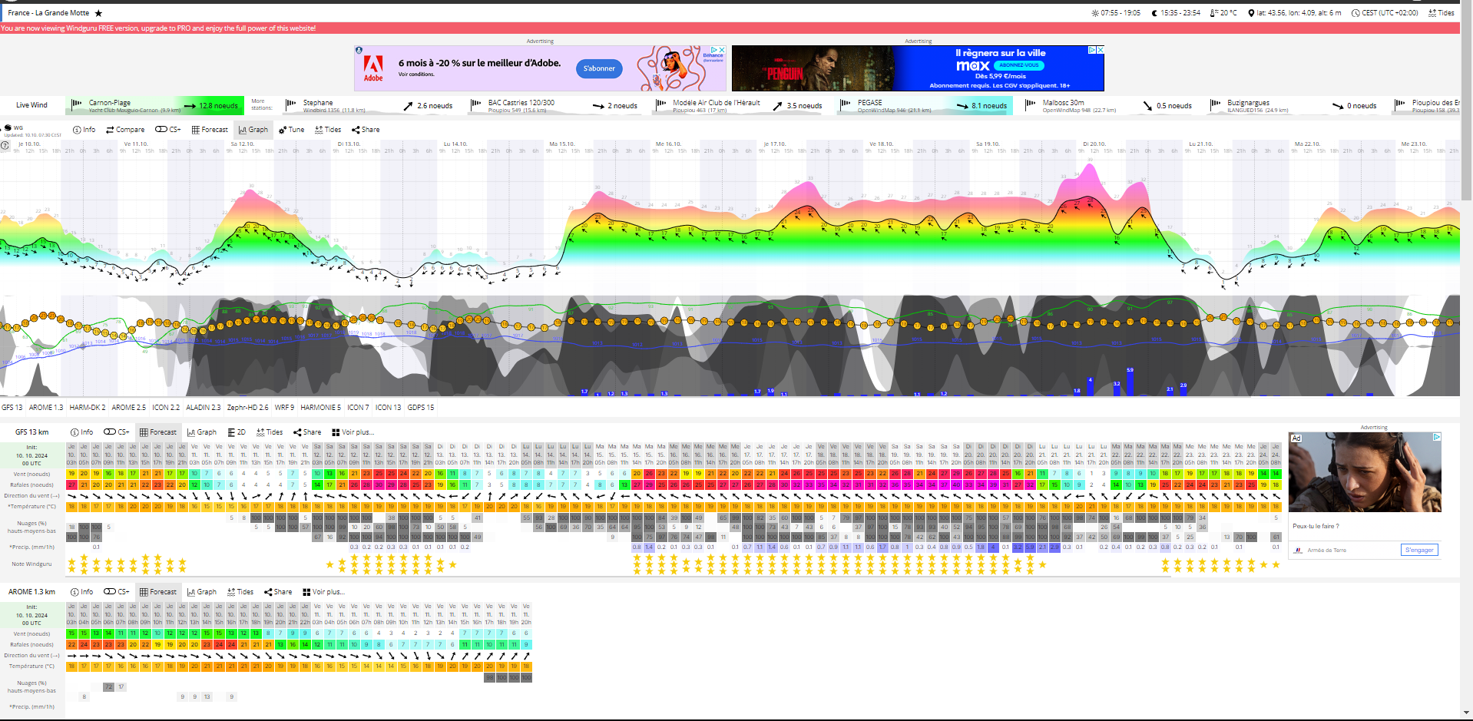Click the favorite star next to La Grande Motte

[x=98, y=13]
